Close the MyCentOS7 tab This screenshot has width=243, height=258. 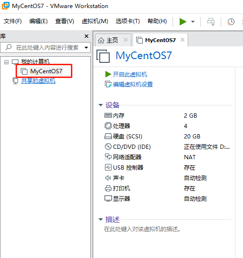tap(182, 40)
